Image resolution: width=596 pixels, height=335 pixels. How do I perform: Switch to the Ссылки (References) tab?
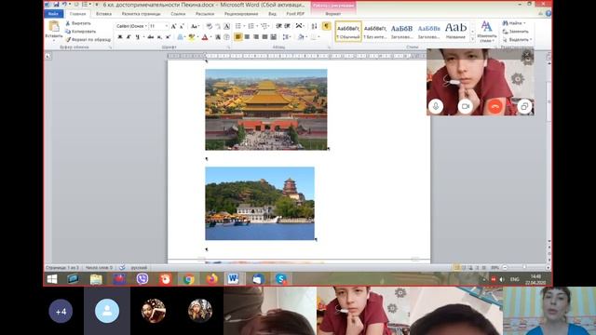coord(178,14)
